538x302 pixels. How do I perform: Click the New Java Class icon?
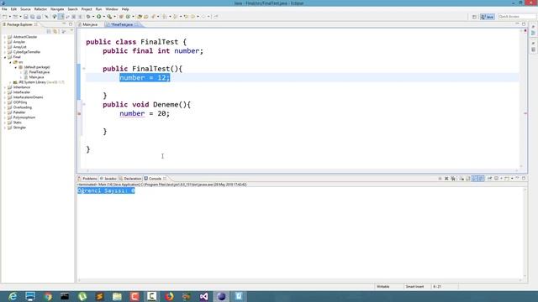click(128, 17)
